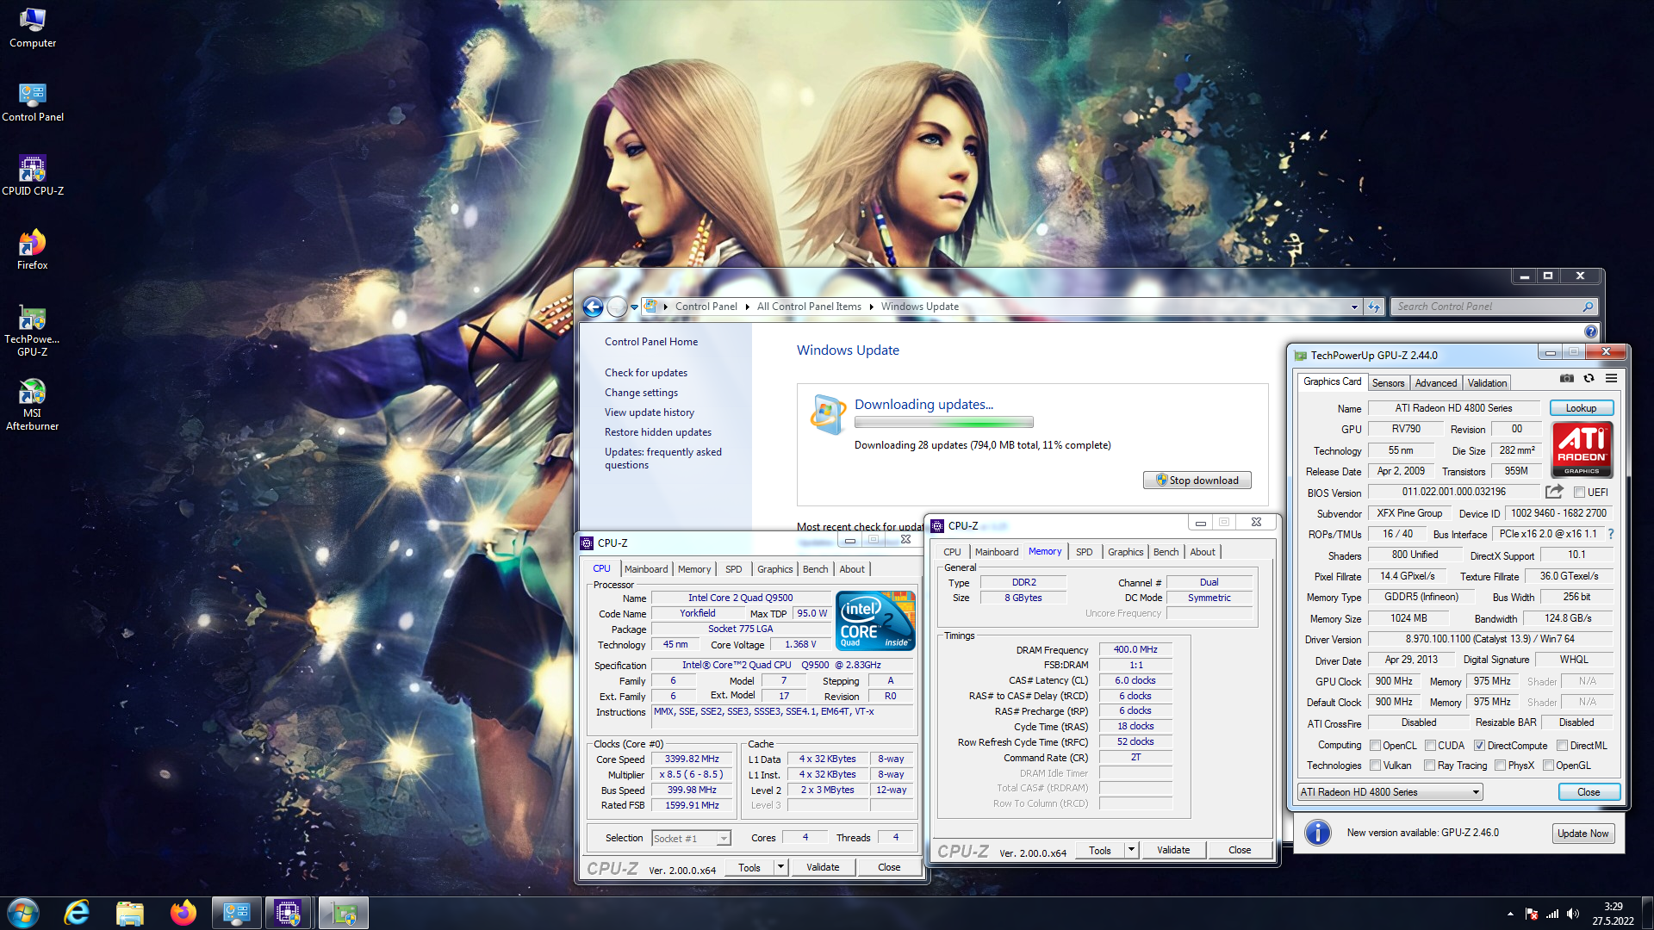The image size is (1654, 930).
Task: Click the BIOS export share icon
Action: tap(1554, 492)
